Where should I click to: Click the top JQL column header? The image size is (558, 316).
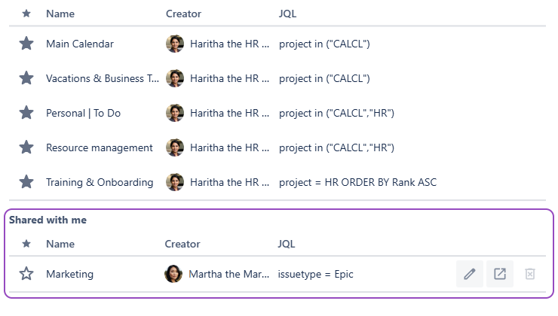point(287,14)
